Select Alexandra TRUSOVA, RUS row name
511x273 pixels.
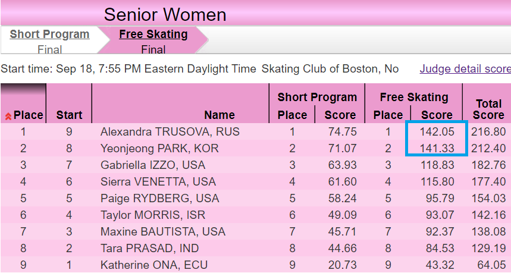coord(170,131)
